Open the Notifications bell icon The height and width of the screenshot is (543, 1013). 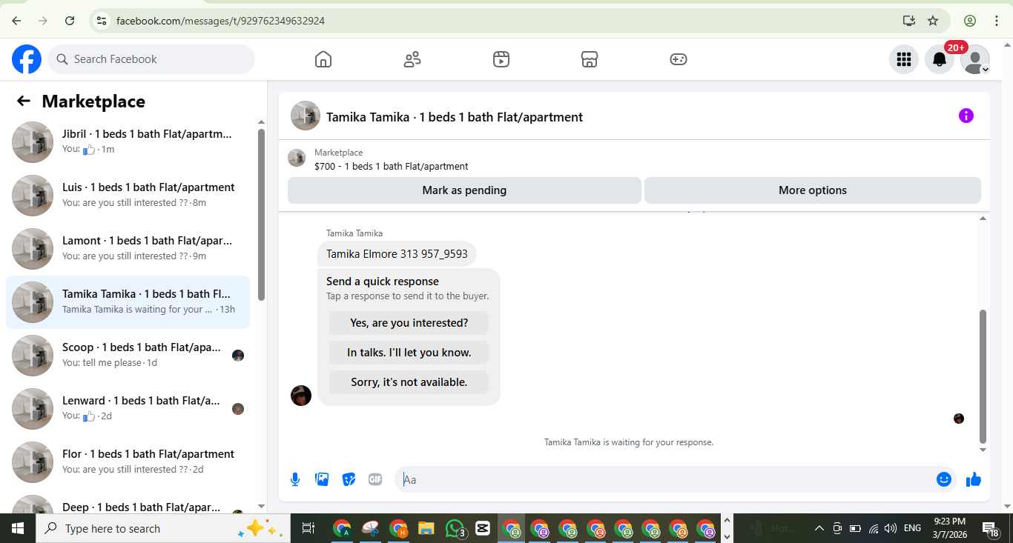(x=940, y=59)
